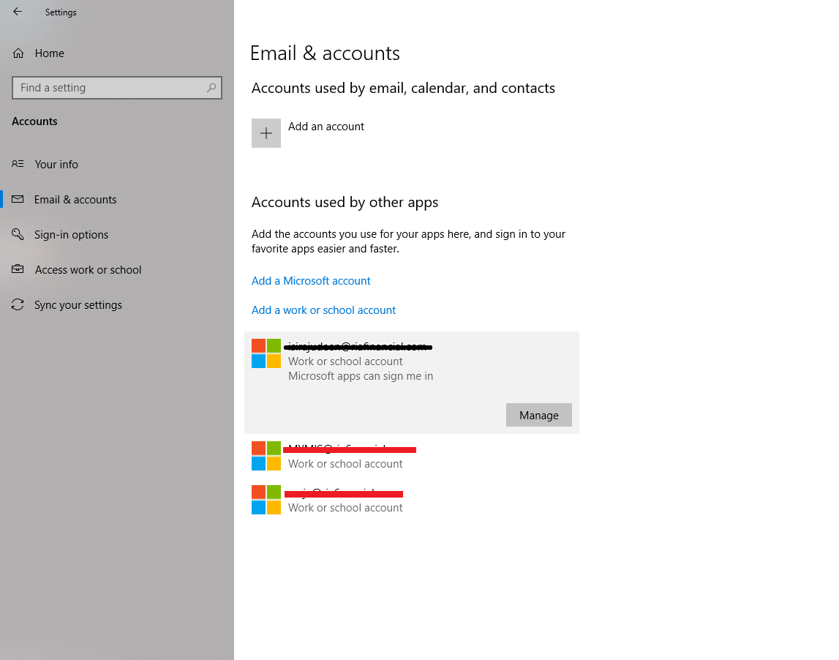Click the Your info person icon
Viewport: 839px width, 660px height.
(18, 164)
